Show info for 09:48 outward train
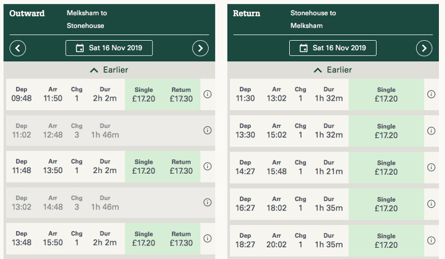This screenshot has width=445, height=259. pyautogui.click(x=207, y=94)
